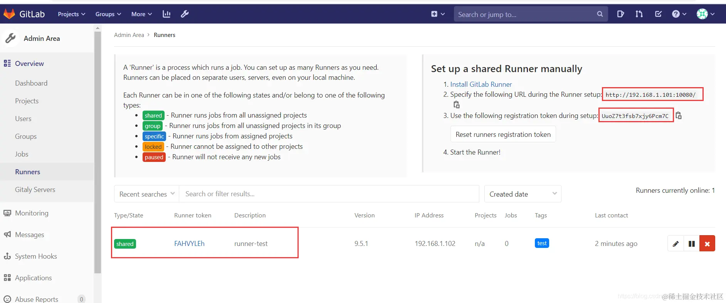Image resolution: width=726 pixels, height=303 pixels.
Task: Click the Overview grid icon
Action: click(7, 63)
